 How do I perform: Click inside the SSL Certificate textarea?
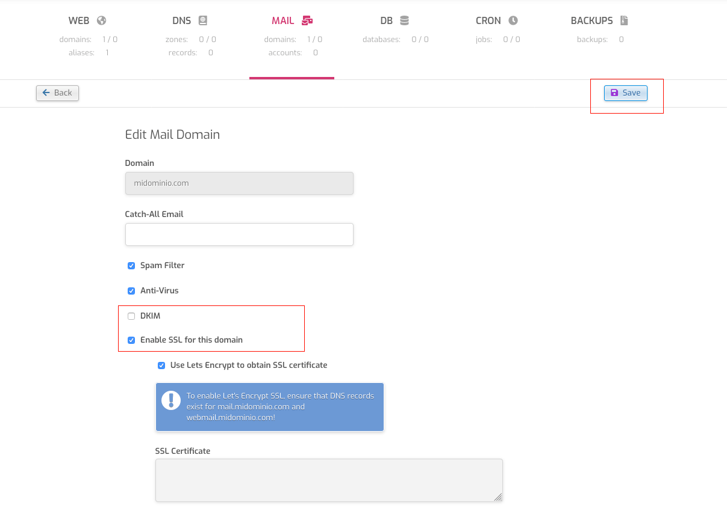click(329, 480)
